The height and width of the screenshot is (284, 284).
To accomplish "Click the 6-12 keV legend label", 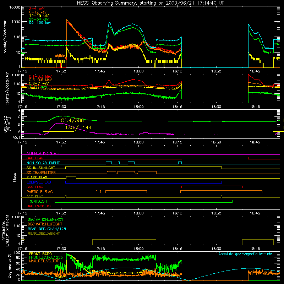I will 38,12.
